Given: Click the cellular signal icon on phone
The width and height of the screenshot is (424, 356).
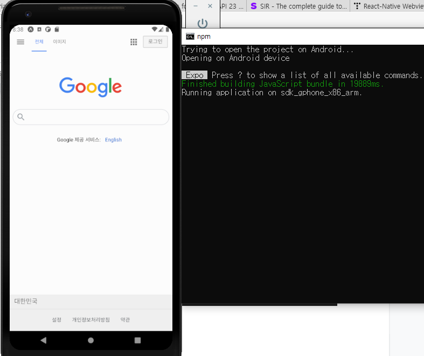Looking at the screenshot, I should click(161, 29).
